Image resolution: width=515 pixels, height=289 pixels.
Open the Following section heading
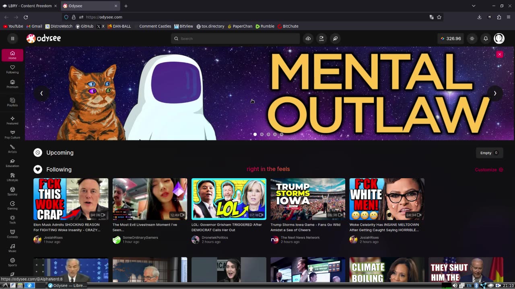[59, 169]
